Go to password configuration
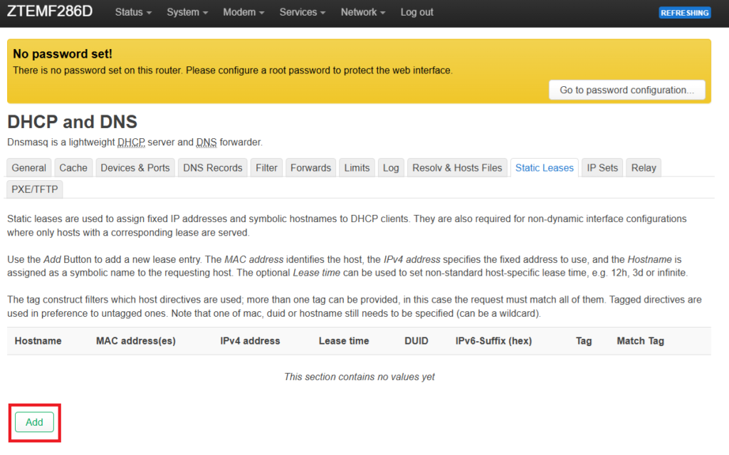 pos(626,90)
